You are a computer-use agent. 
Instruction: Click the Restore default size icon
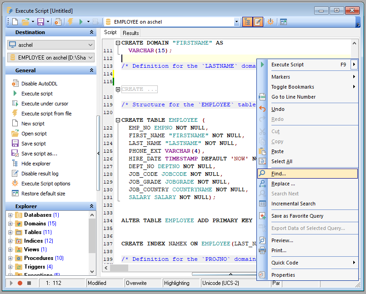click(x=14, y=194)
